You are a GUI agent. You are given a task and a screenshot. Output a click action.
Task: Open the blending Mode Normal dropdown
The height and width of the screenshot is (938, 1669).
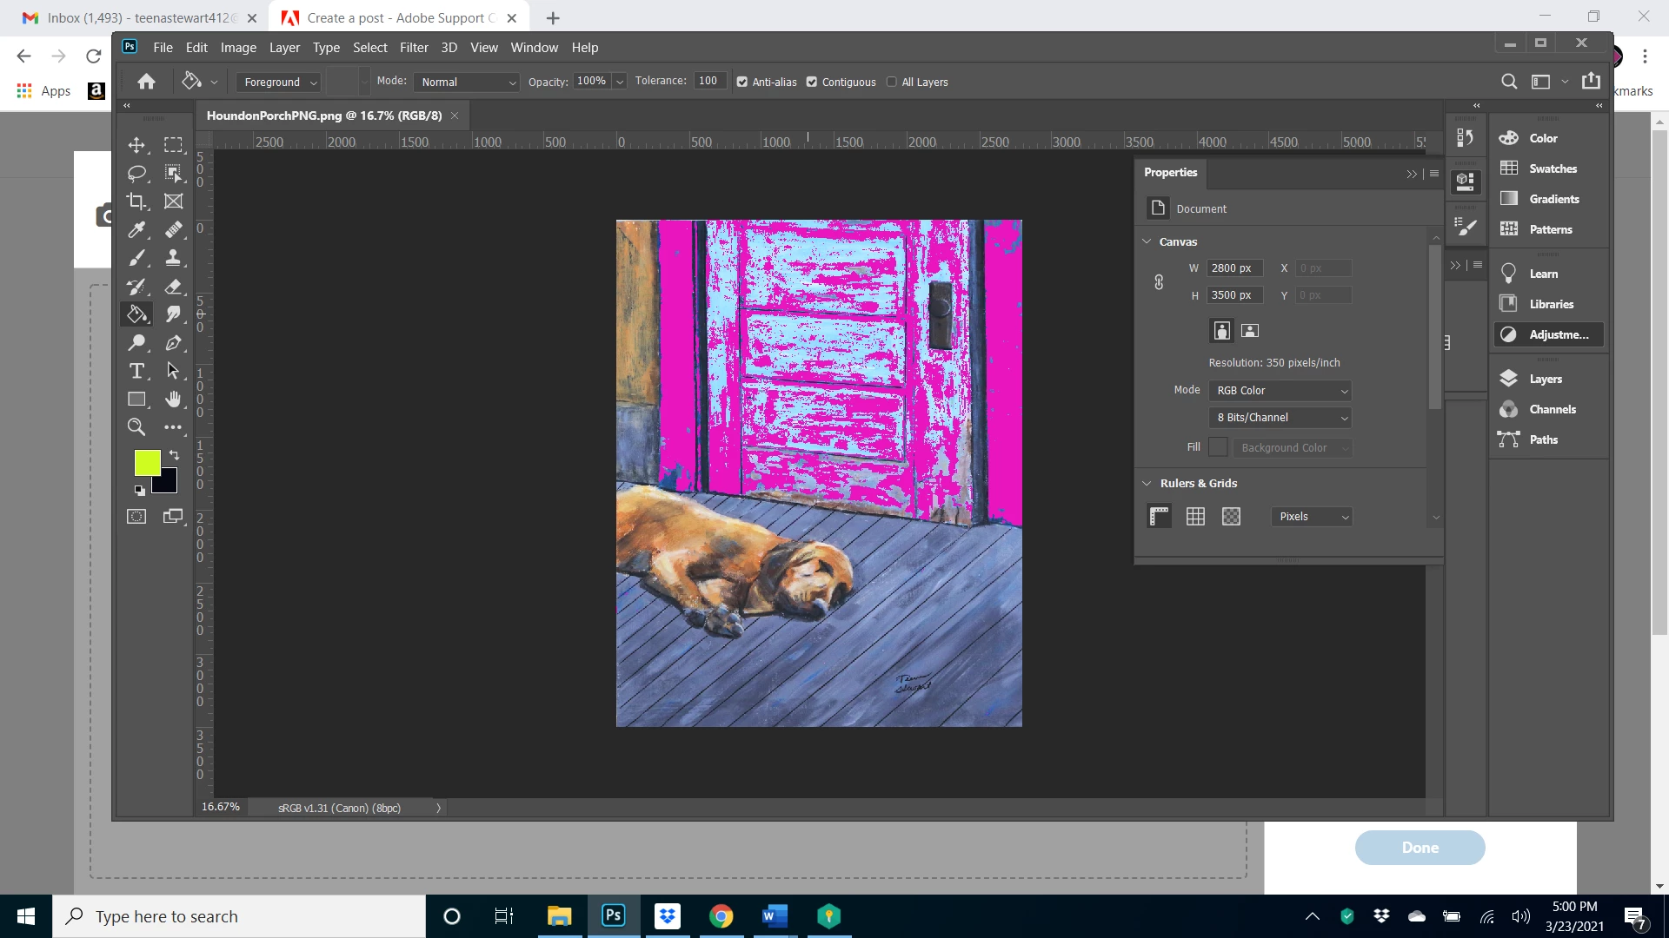click(x=467, y=83)
